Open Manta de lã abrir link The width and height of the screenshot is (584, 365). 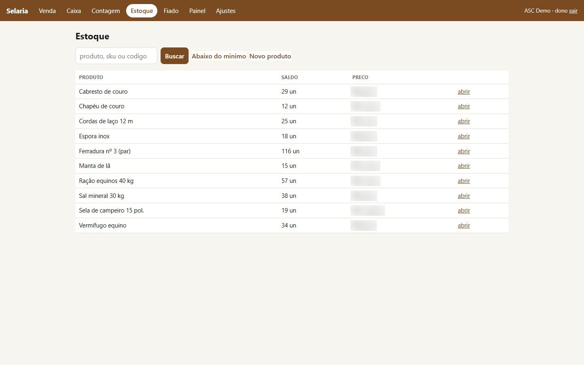464,166
